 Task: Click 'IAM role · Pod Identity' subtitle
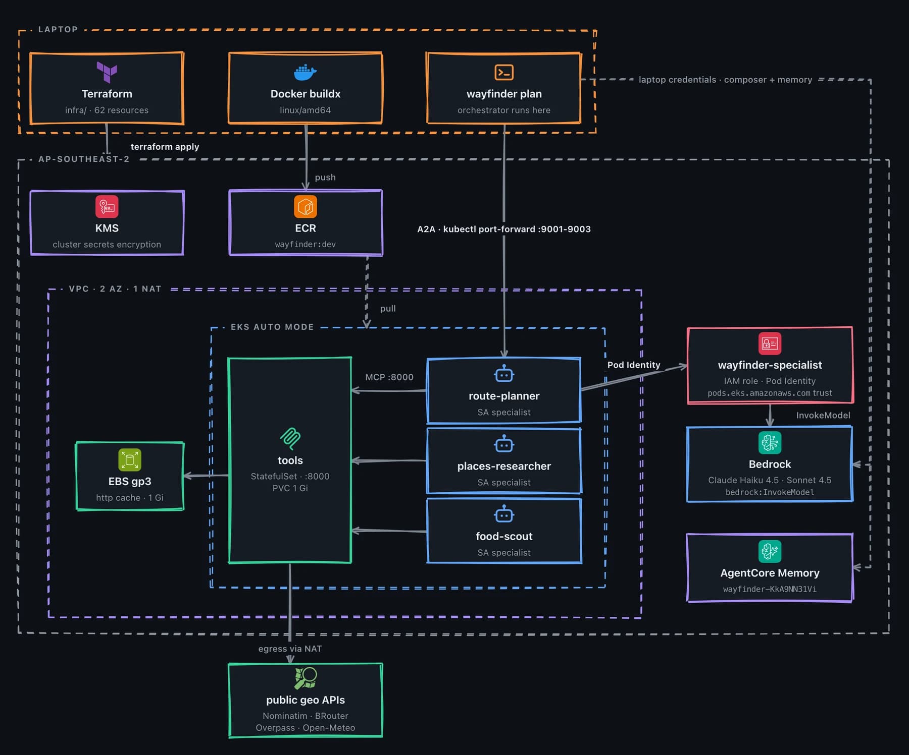click(x=770, y=381)
